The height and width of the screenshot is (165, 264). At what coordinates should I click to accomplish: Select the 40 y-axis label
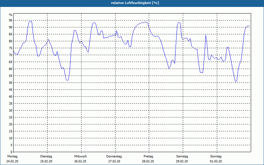11,96
